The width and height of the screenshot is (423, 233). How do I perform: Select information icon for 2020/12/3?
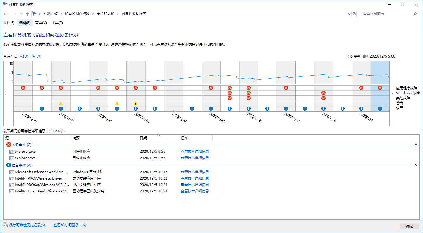click(x=343, y=109)
